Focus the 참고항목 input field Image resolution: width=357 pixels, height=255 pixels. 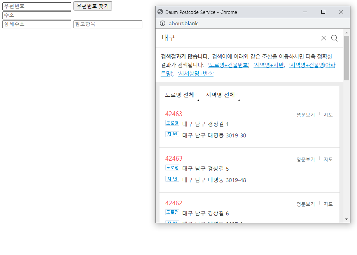pos(108,24)
